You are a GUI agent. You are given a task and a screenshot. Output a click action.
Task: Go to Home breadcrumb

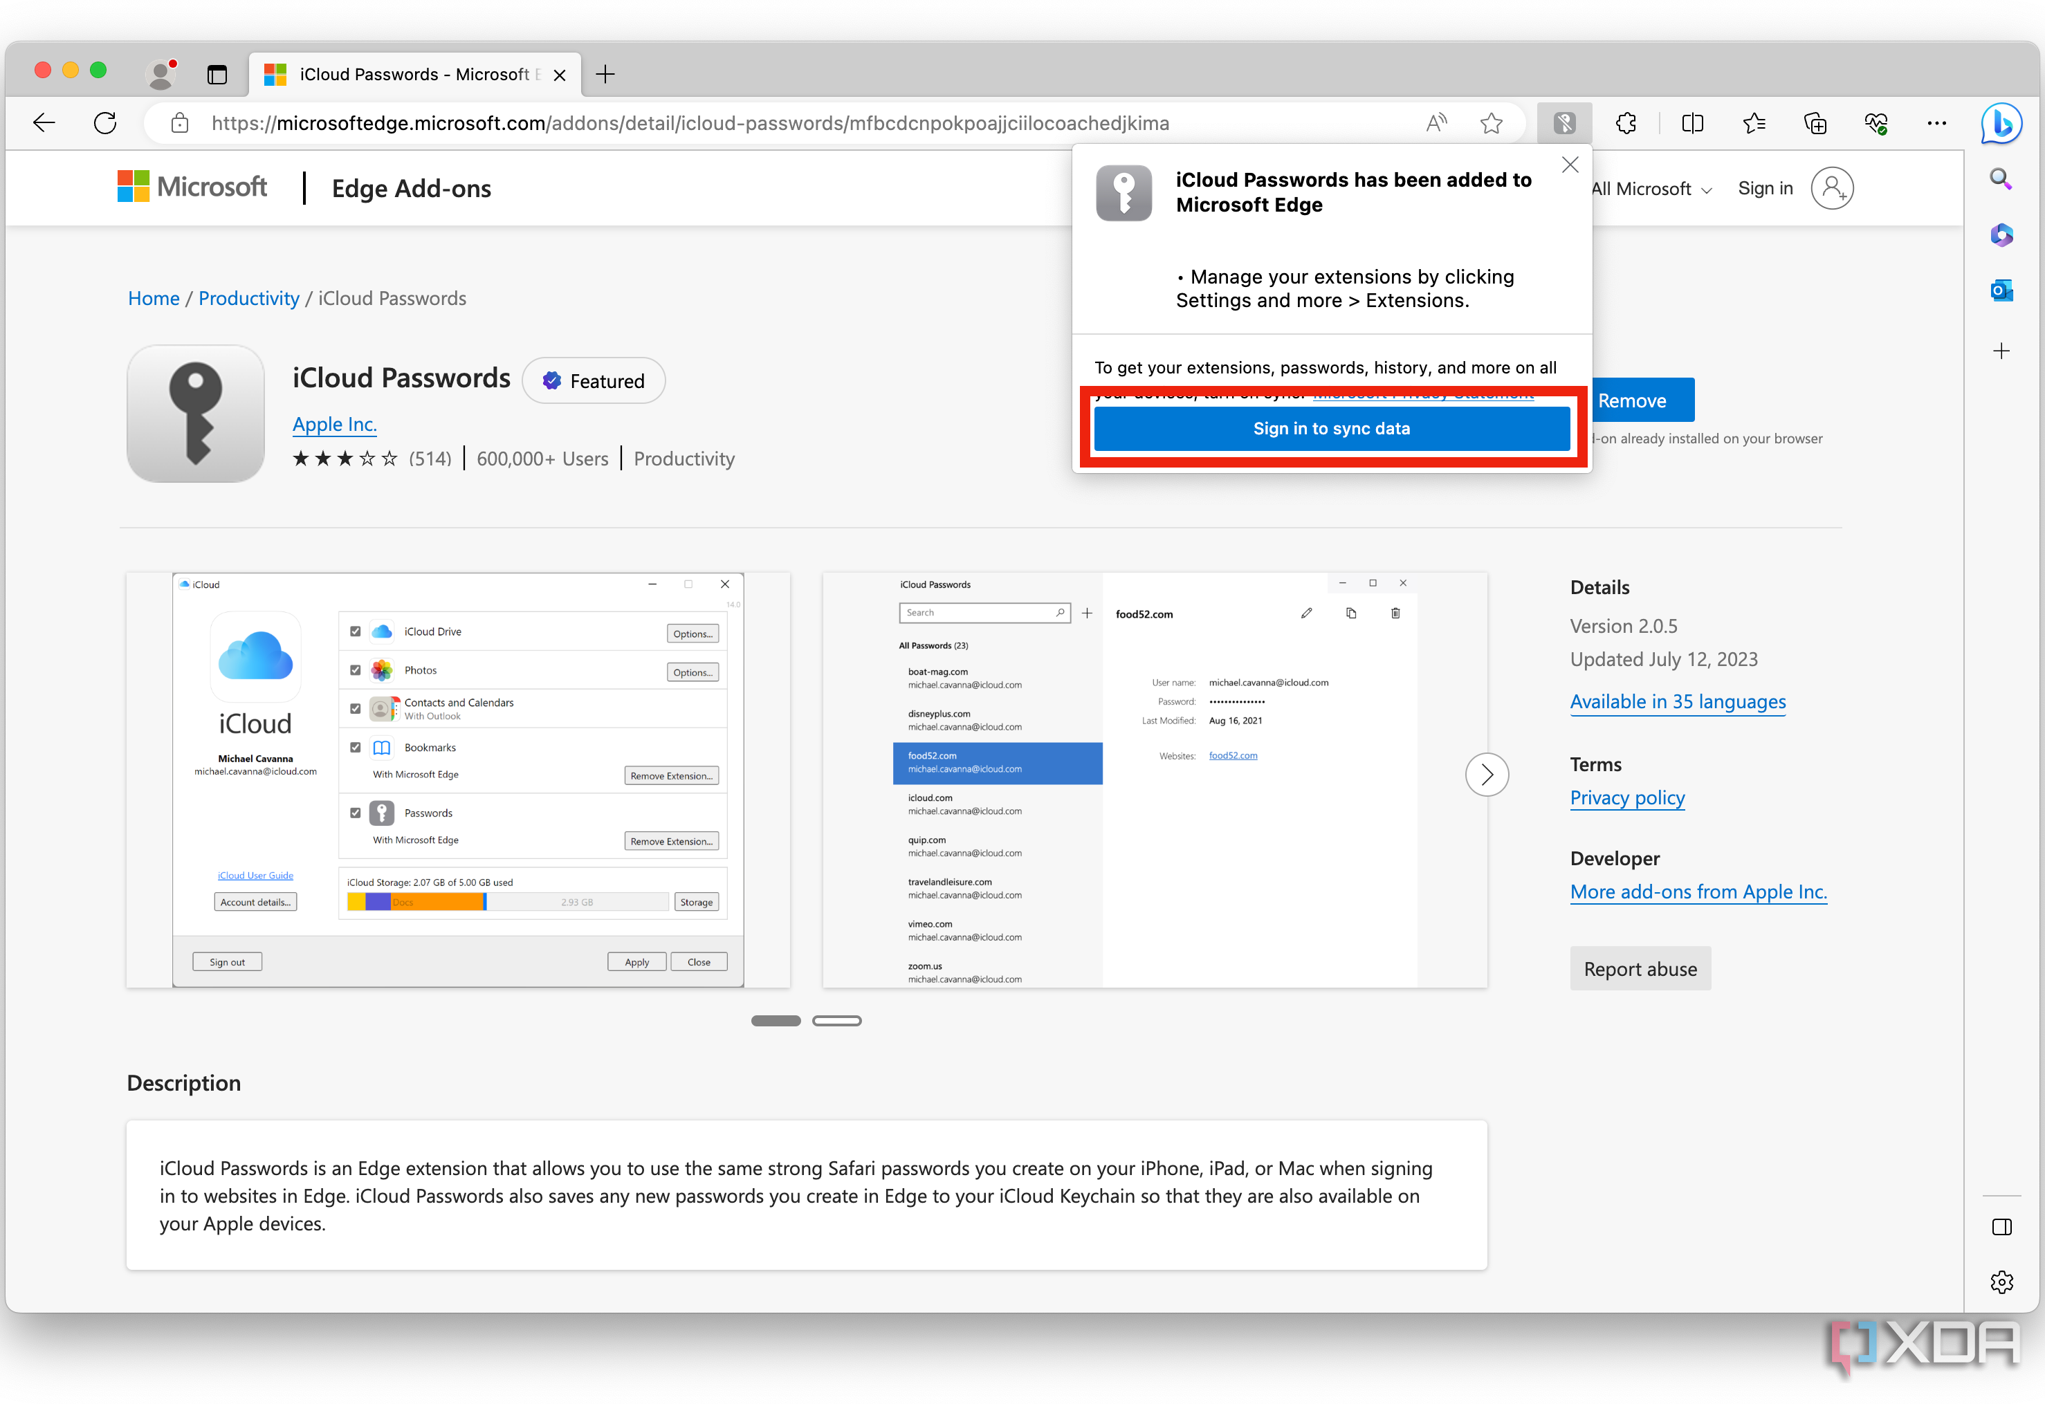[x=153, y=298]
